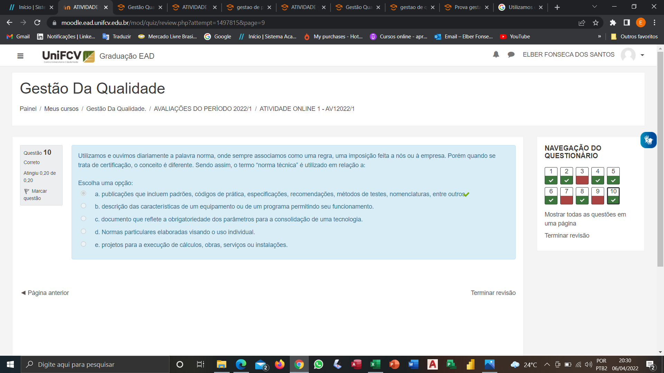Show all questions on one page

click(x=585, y=219)
